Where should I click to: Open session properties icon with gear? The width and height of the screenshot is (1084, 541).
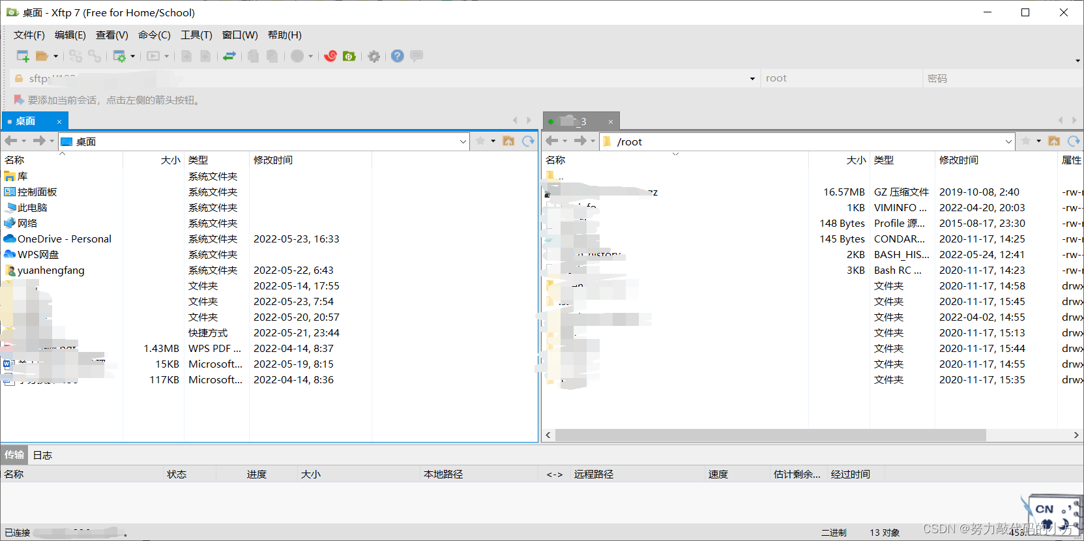point(119,56)
